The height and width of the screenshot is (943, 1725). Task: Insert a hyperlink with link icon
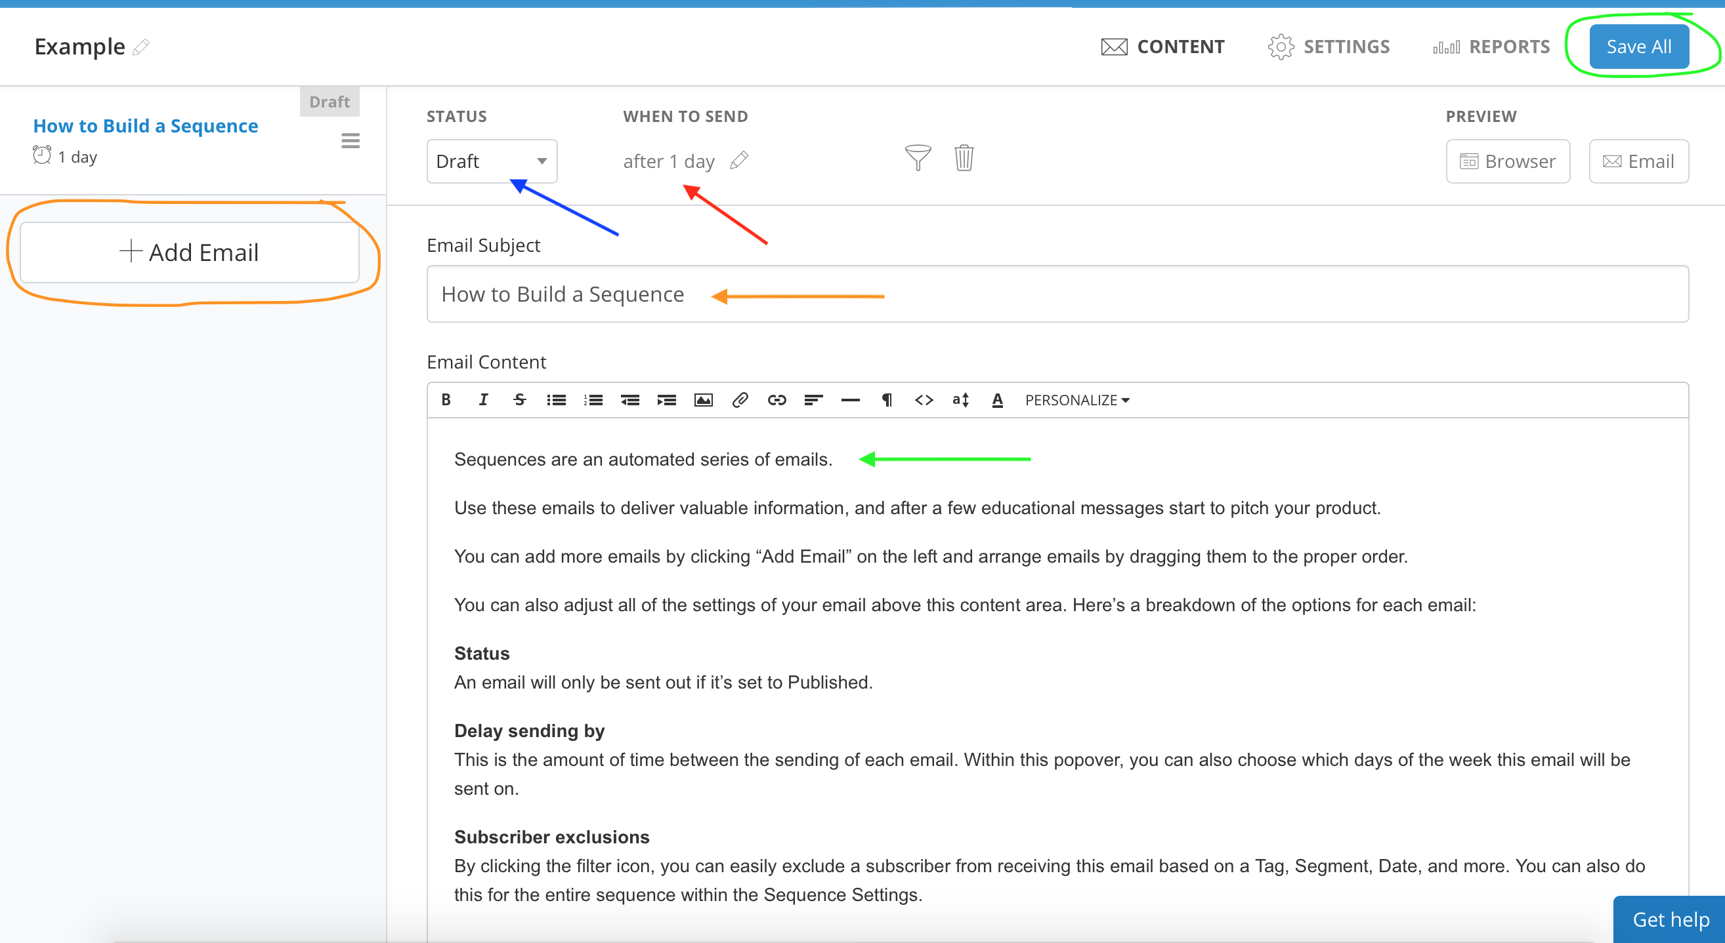[777, 400]
